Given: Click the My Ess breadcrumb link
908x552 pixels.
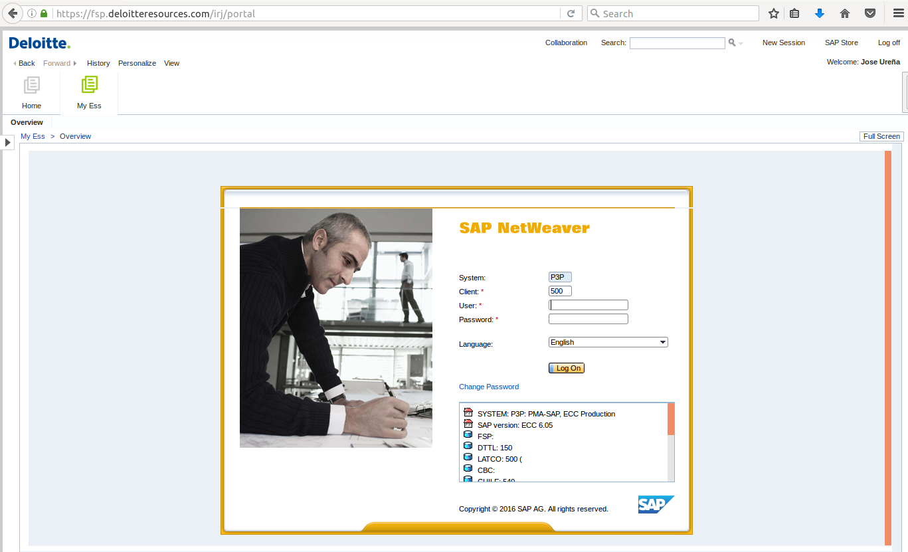Looking at the screenshot, I should coord(33,136).
